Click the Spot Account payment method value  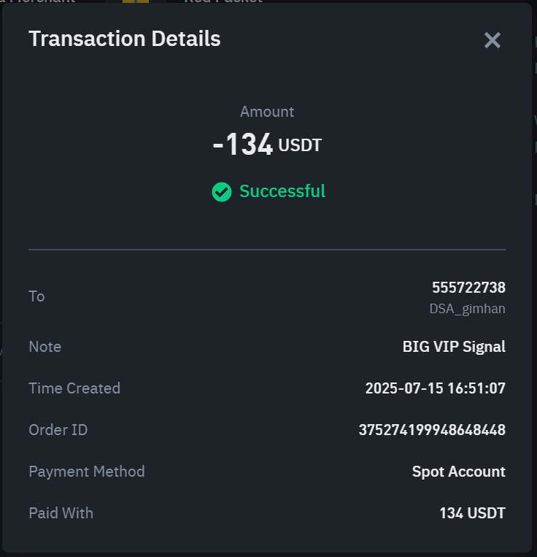[458, 472]
